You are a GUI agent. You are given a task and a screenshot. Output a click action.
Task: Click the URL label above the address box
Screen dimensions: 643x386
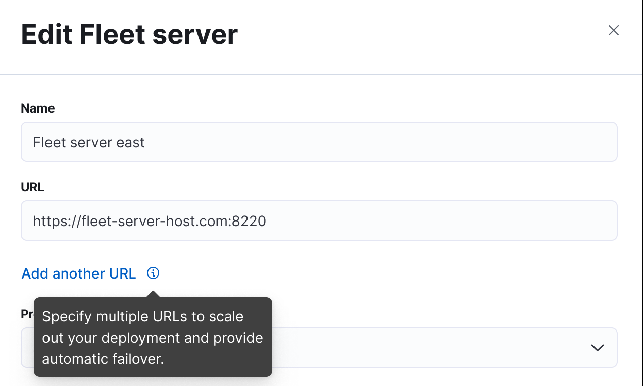[x=32, y=187]
